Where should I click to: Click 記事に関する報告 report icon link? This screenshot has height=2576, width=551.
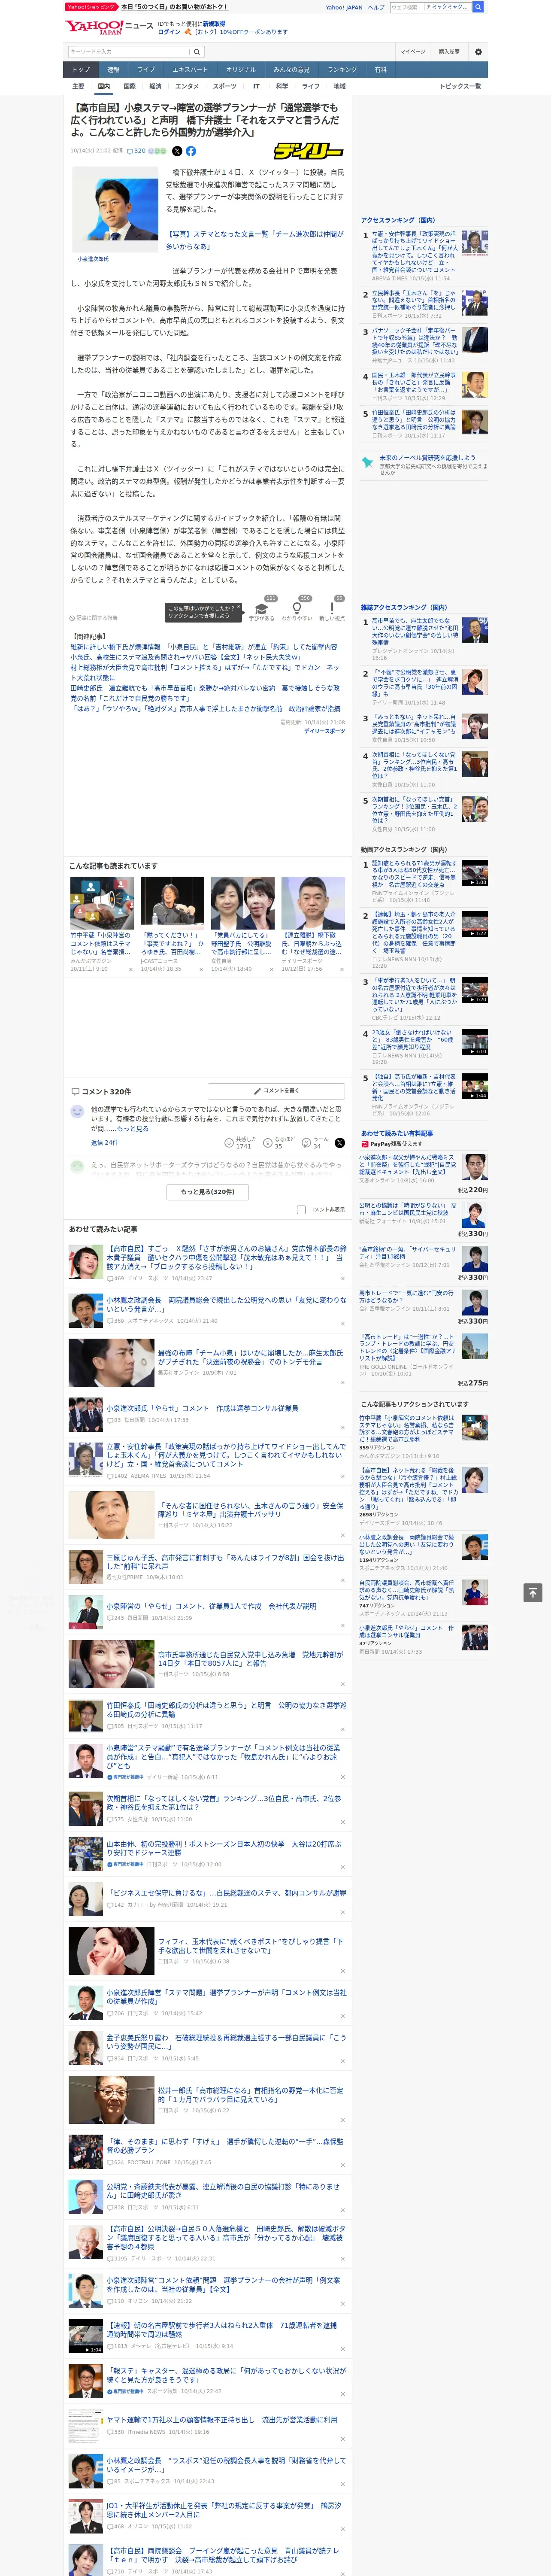93,618
